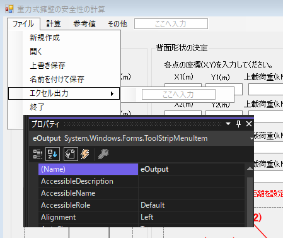Click the X1(m) column label
The width and height of the screenshot is (283, 238).
[x=183, y=77]
